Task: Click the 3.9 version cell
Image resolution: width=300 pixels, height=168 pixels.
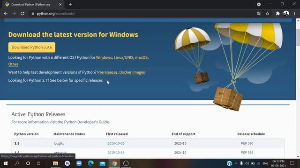Action: pyautogui.click(x=17, y=143)
